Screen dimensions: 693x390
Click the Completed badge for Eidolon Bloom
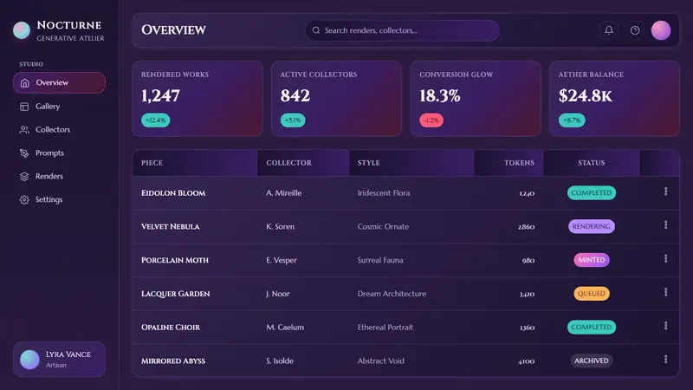click(592, 192)
